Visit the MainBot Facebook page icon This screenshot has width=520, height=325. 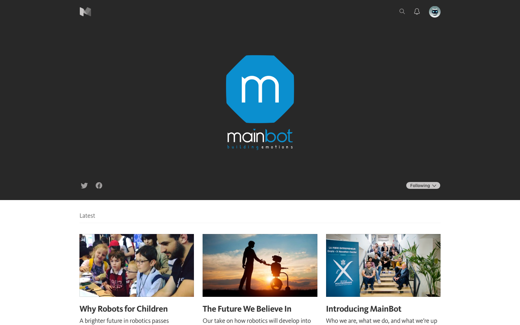point(99,186)
